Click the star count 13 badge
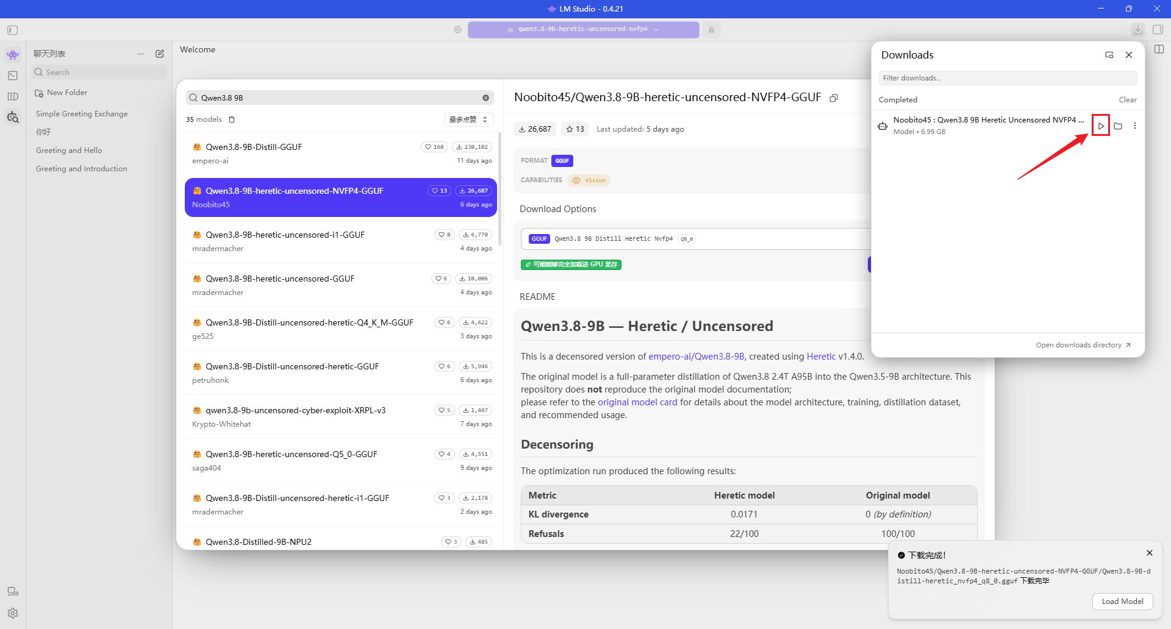Viewport: 1171px width, 629px height. (575, 129)
